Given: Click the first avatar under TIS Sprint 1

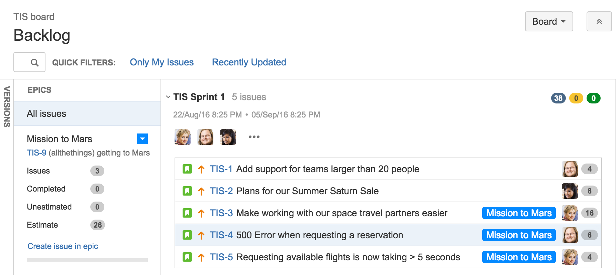Looking at the screenshot, I should tap(182, 137).
